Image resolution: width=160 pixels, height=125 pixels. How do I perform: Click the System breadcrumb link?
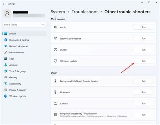58,12
